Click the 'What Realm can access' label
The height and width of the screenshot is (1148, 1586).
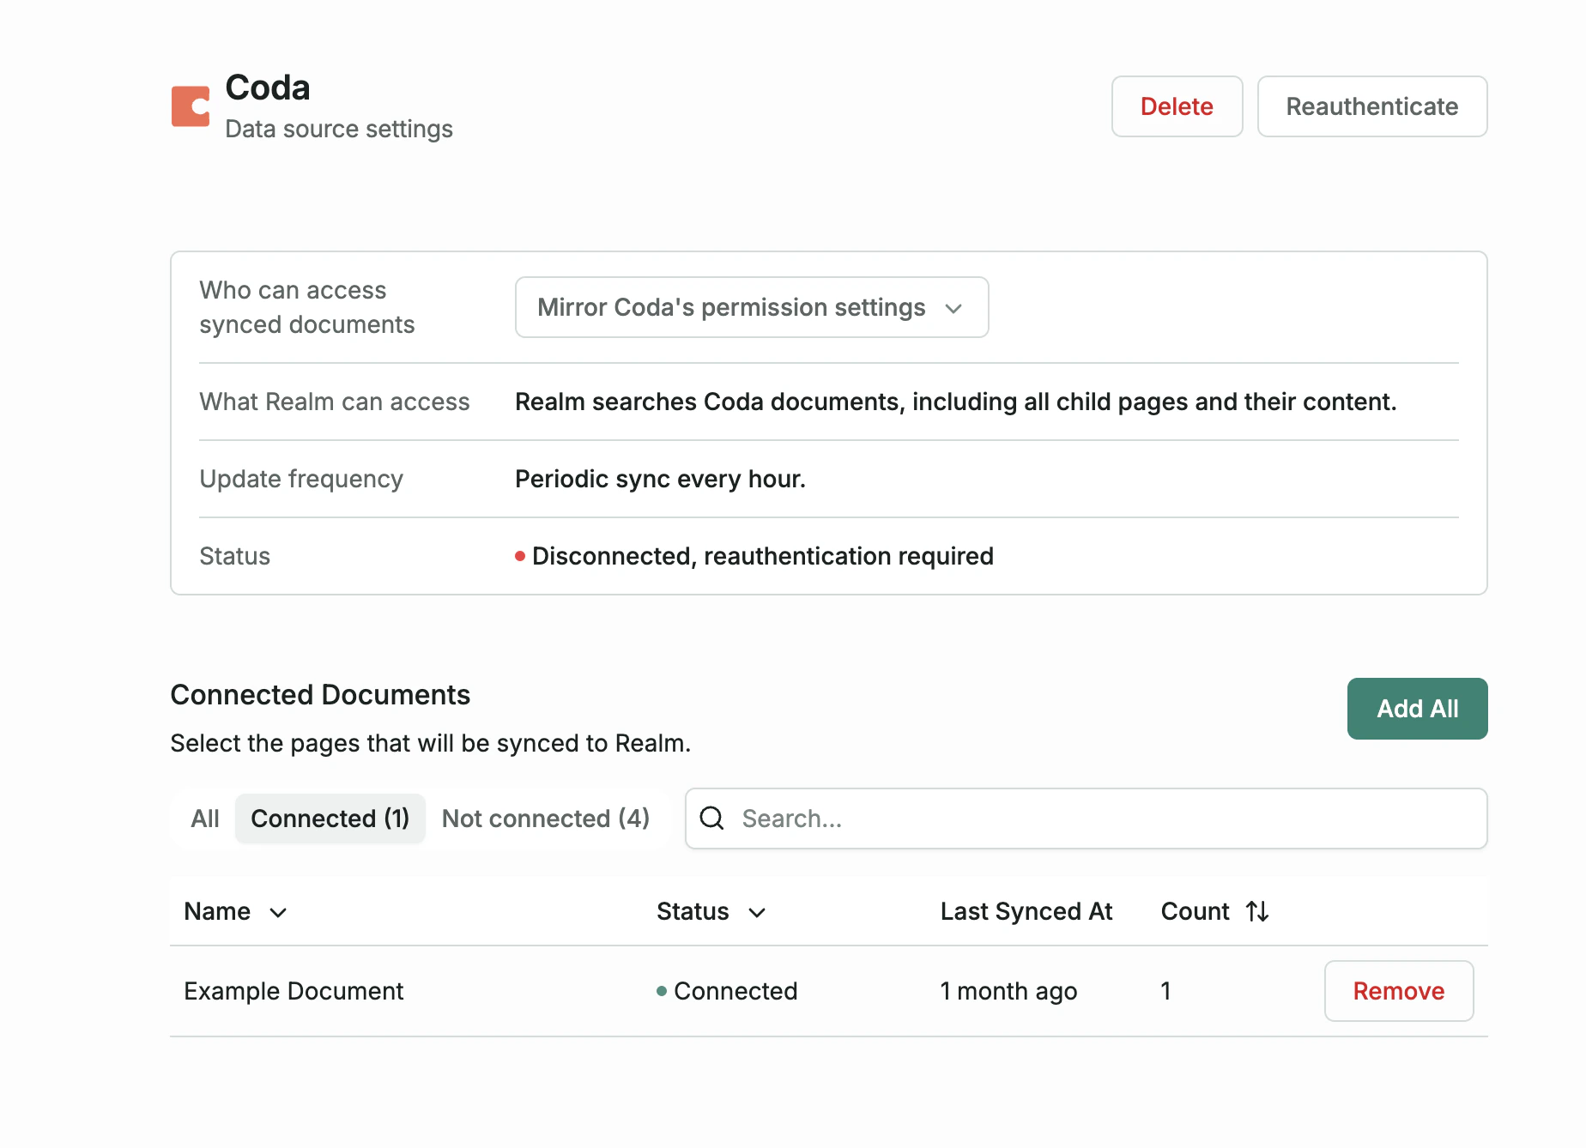coord(334,402)
